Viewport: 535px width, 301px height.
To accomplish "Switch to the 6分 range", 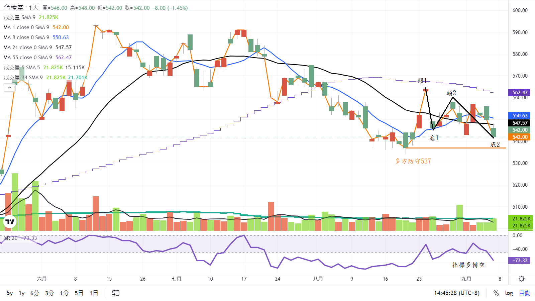I will coord(34,293).
